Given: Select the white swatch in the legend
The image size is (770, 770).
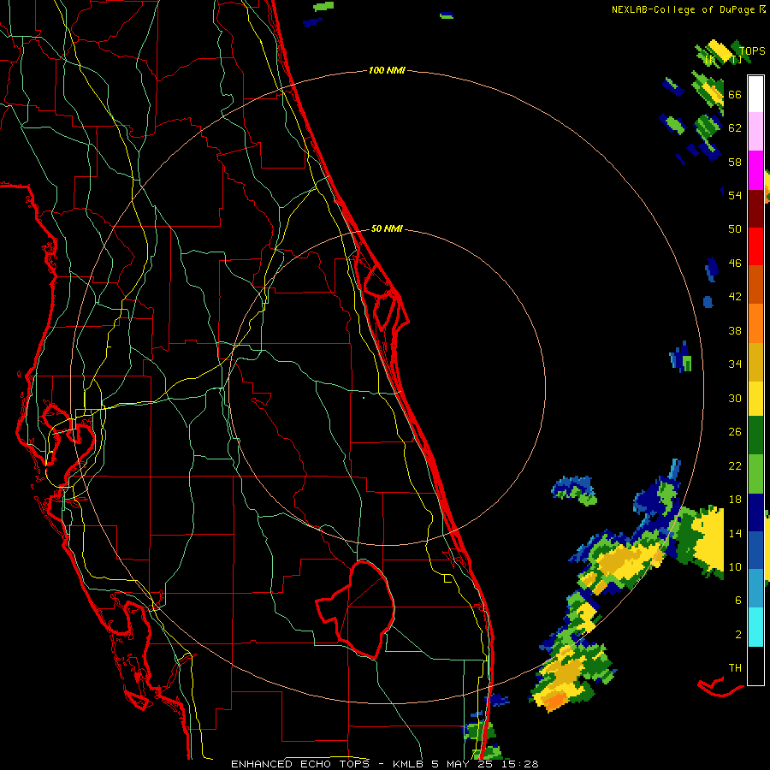Looking at the screenshot, I should click(755, 94).
